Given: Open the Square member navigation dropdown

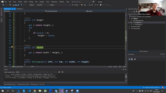Looking at the screenshot, I should 106,11.
